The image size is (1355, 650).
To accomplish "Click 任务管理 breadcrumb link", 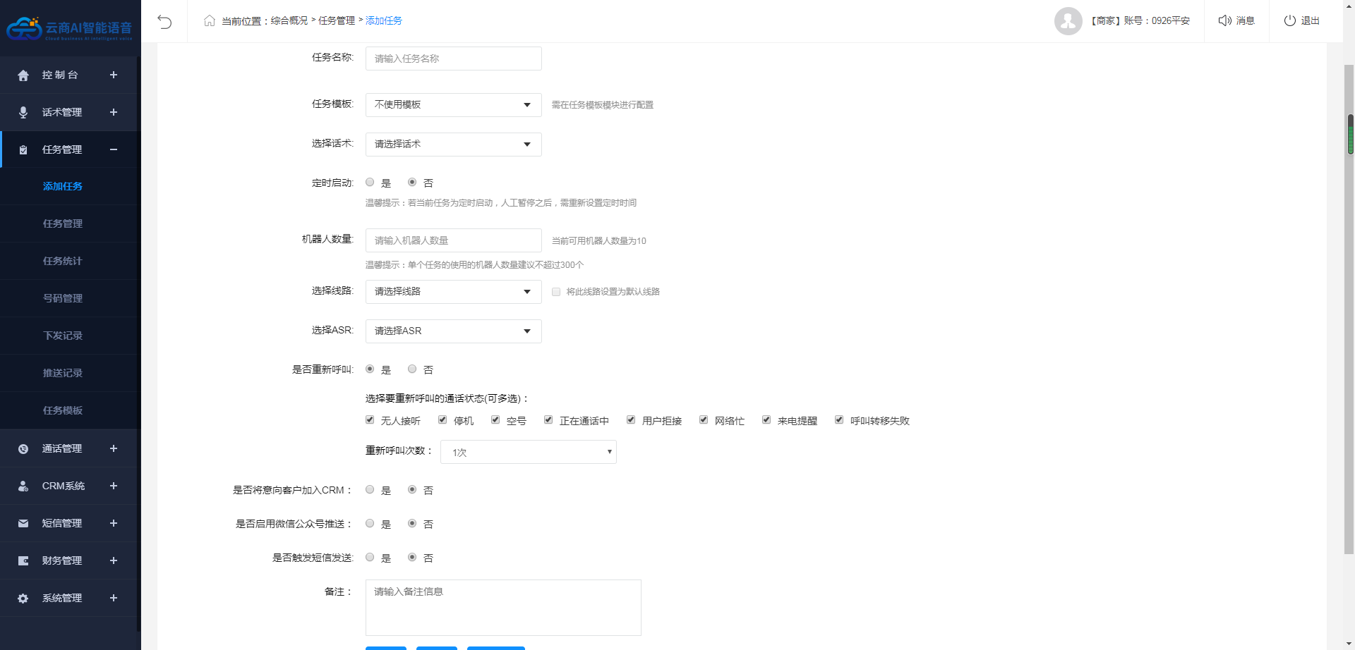I will point(337,20).
